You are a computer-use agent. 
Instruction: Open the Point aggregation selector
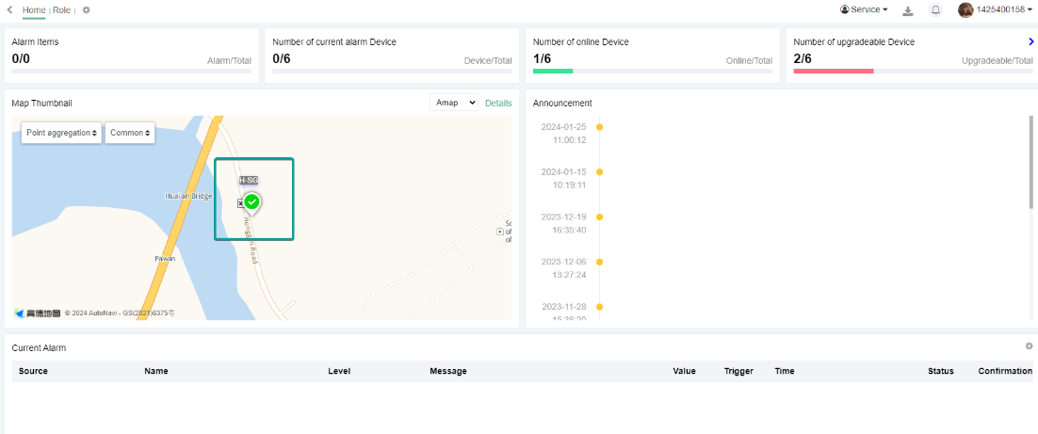61,133
